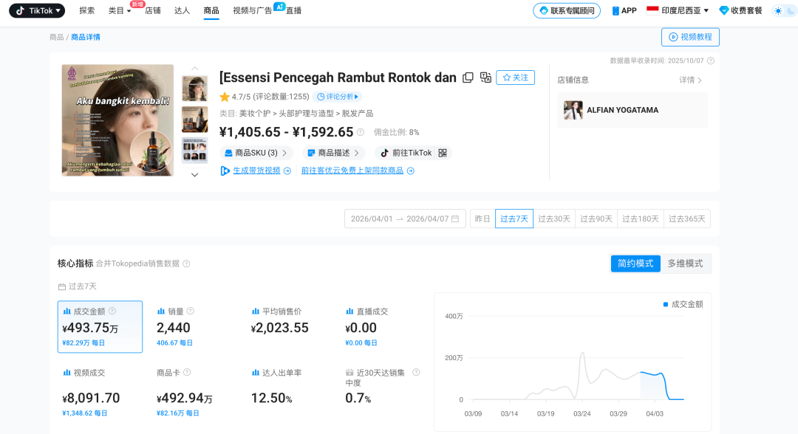
Task: Select the 过去30天 time range tab
Action: 554,219
